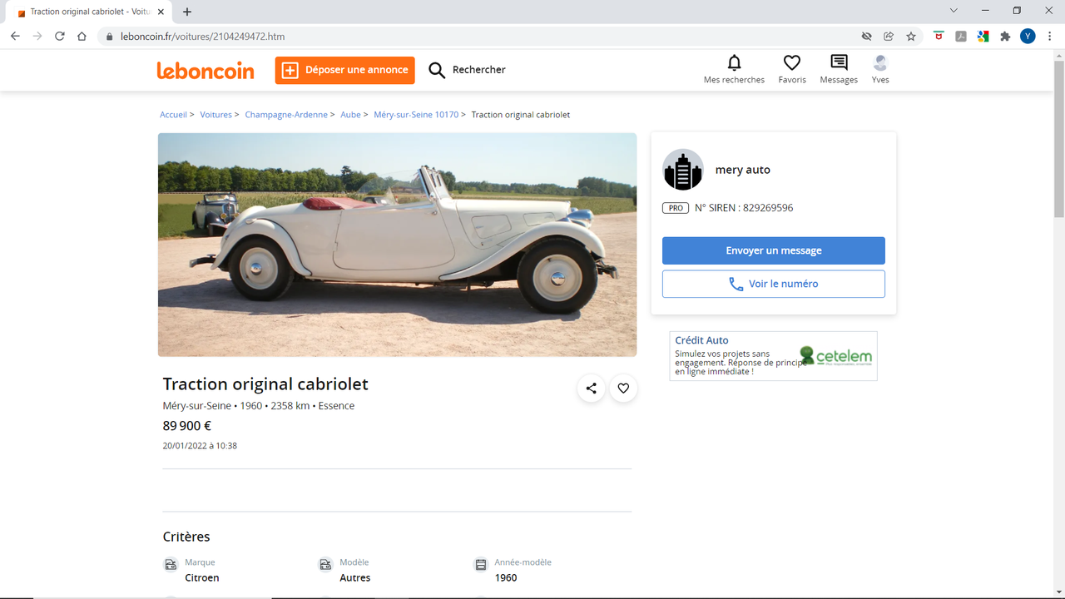Viewport: 1065px width, 599px height.
Task: Close the Traction original cabriolet tab
Action: (162, 12)
